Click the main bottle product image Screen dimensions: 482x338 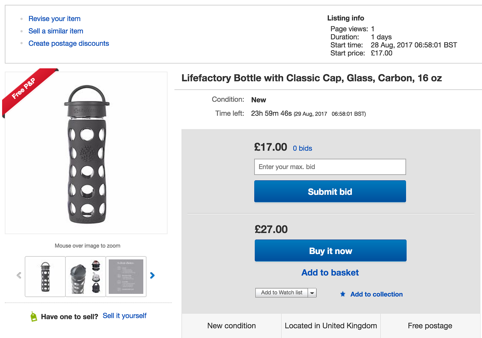pyautogui.click(x=87, y=154)
